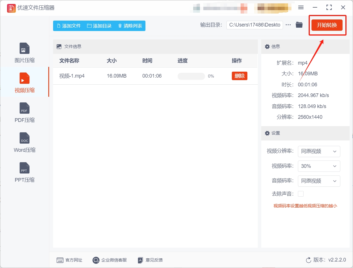This screenshot has height=268, width=353.
Task: Open the 音频码率 dropdown
Action: click(319, 181)
